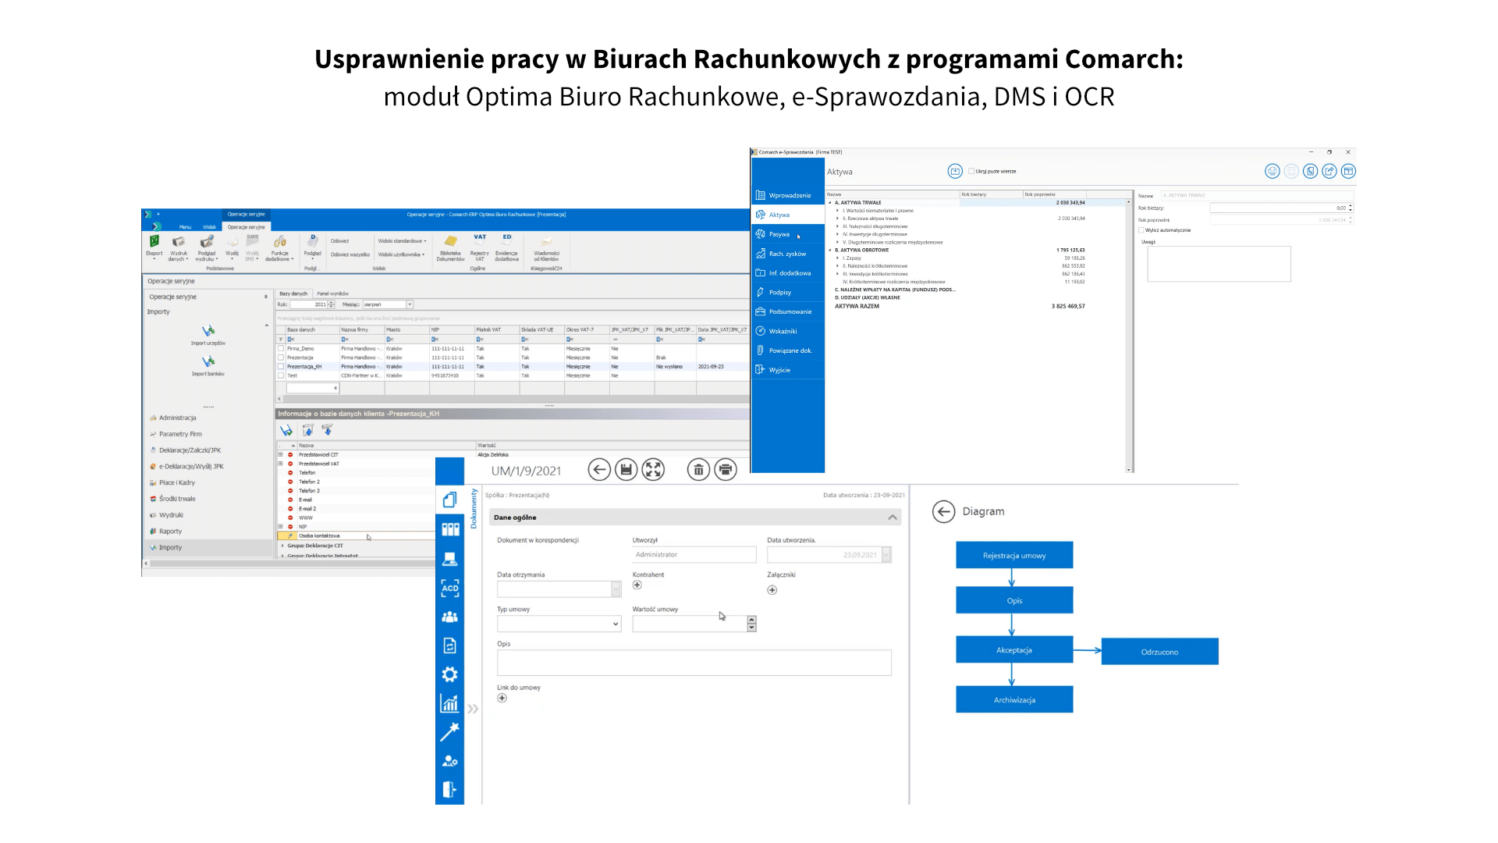Screen dimensions: 1498x843
Task: Check the Test row checkbox
Action: (x=282, y=375)
